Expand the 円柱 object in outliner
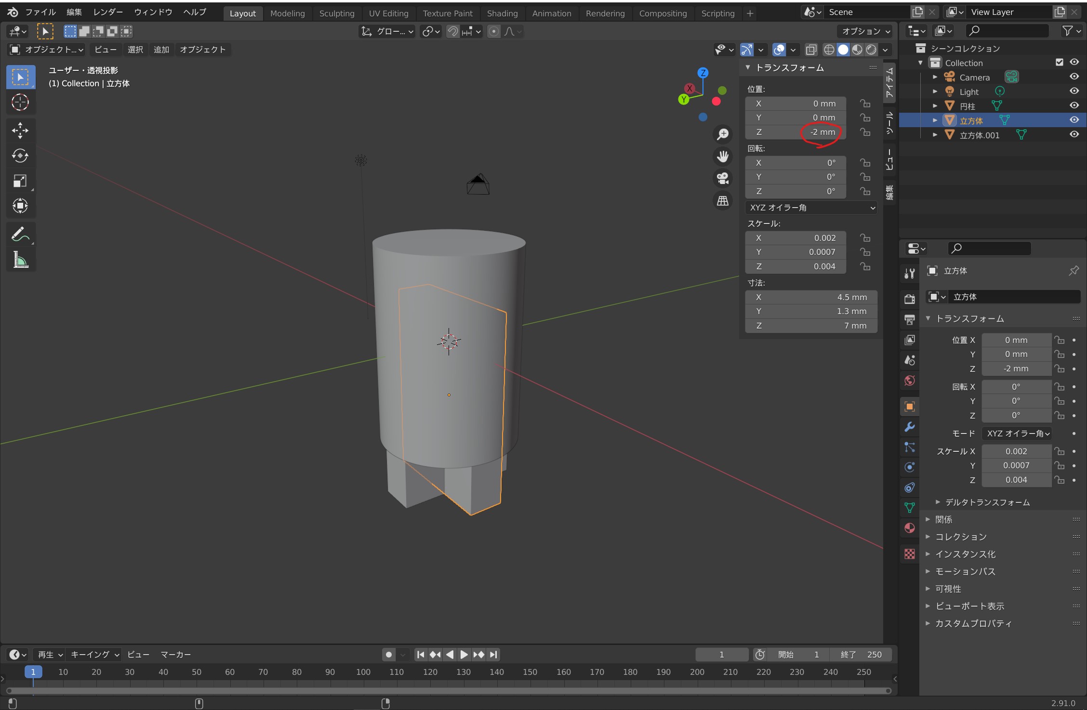1087x710 pixels. tap(935, 105)
